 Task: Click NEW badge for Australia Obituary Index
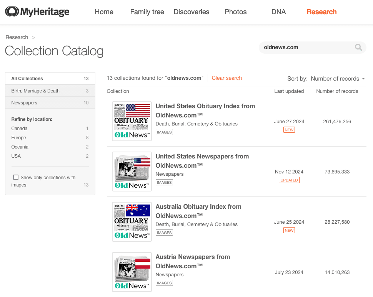point(289,230)
